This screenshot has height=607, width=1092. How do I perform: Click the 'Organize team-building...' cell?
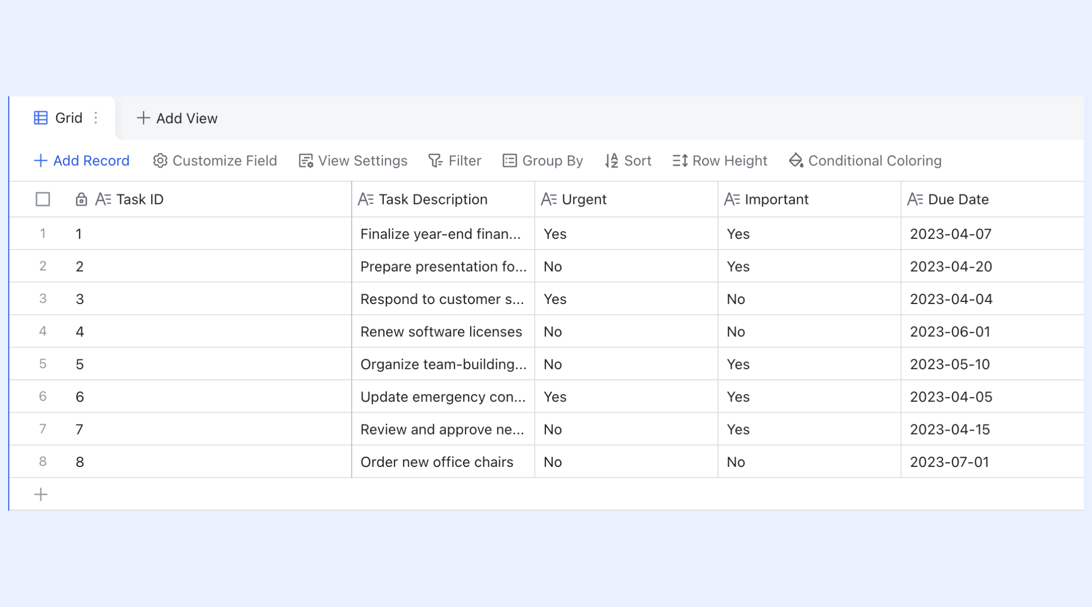click(443, 364)
